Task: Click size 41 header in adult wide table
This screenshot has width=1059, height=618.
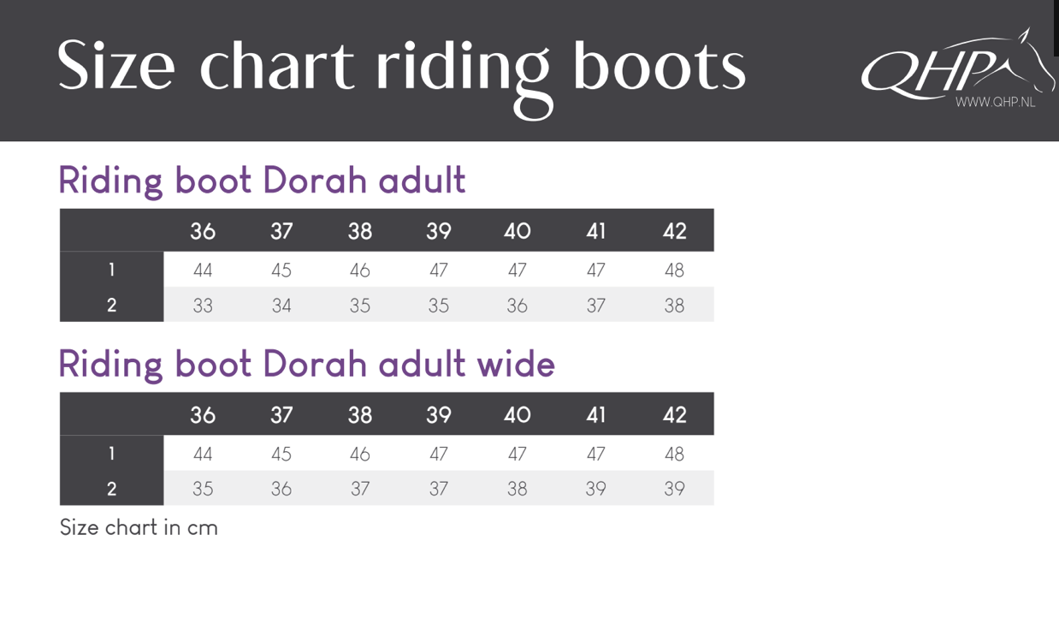Action: (x=596, y=415)
